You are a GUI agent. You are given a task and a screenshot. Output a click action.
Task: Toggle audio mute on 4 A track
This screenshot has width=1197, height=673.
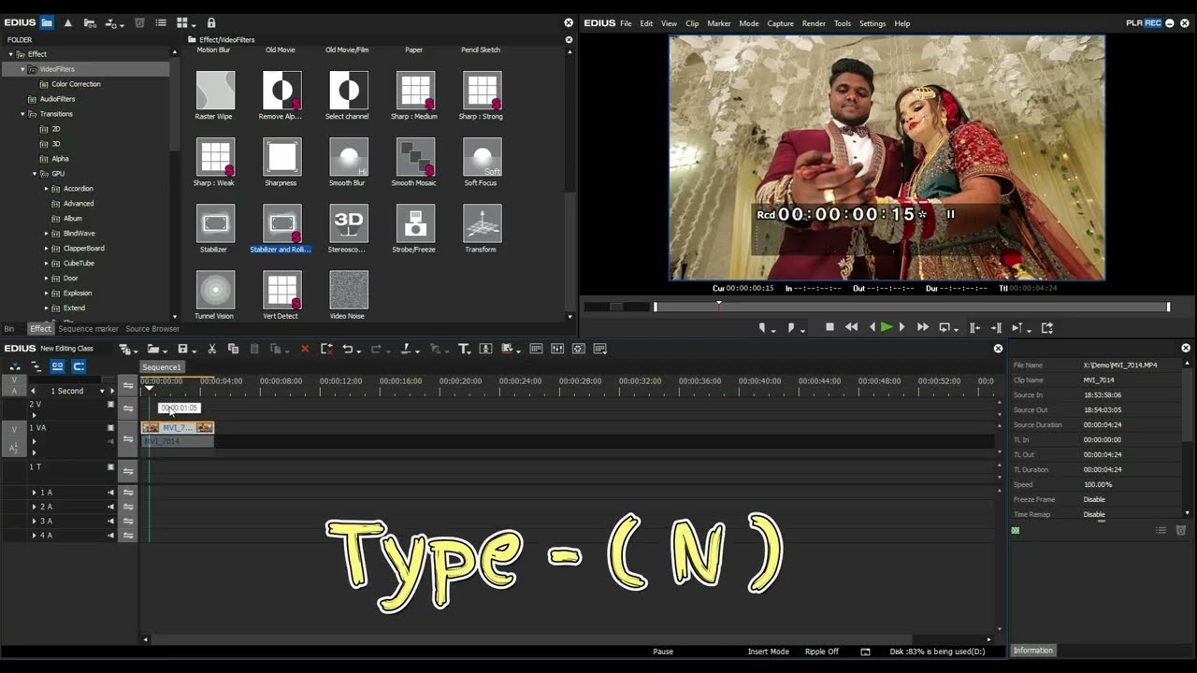click(110, 536)
